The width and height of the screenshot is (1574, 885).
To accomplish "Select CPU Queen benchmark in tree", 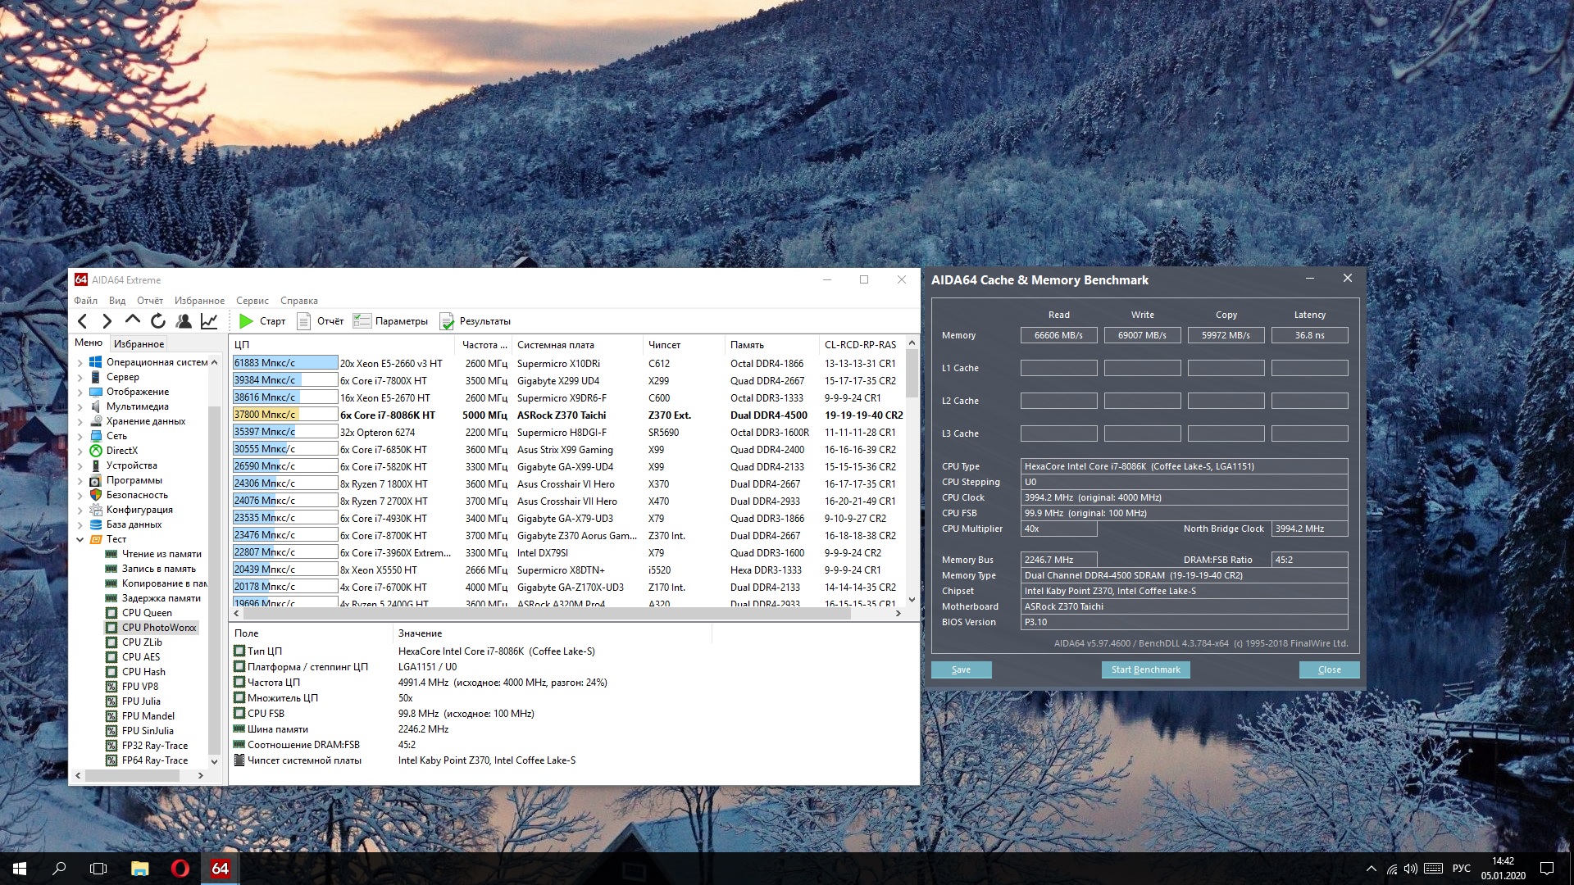I will click(x=147, y=613).
